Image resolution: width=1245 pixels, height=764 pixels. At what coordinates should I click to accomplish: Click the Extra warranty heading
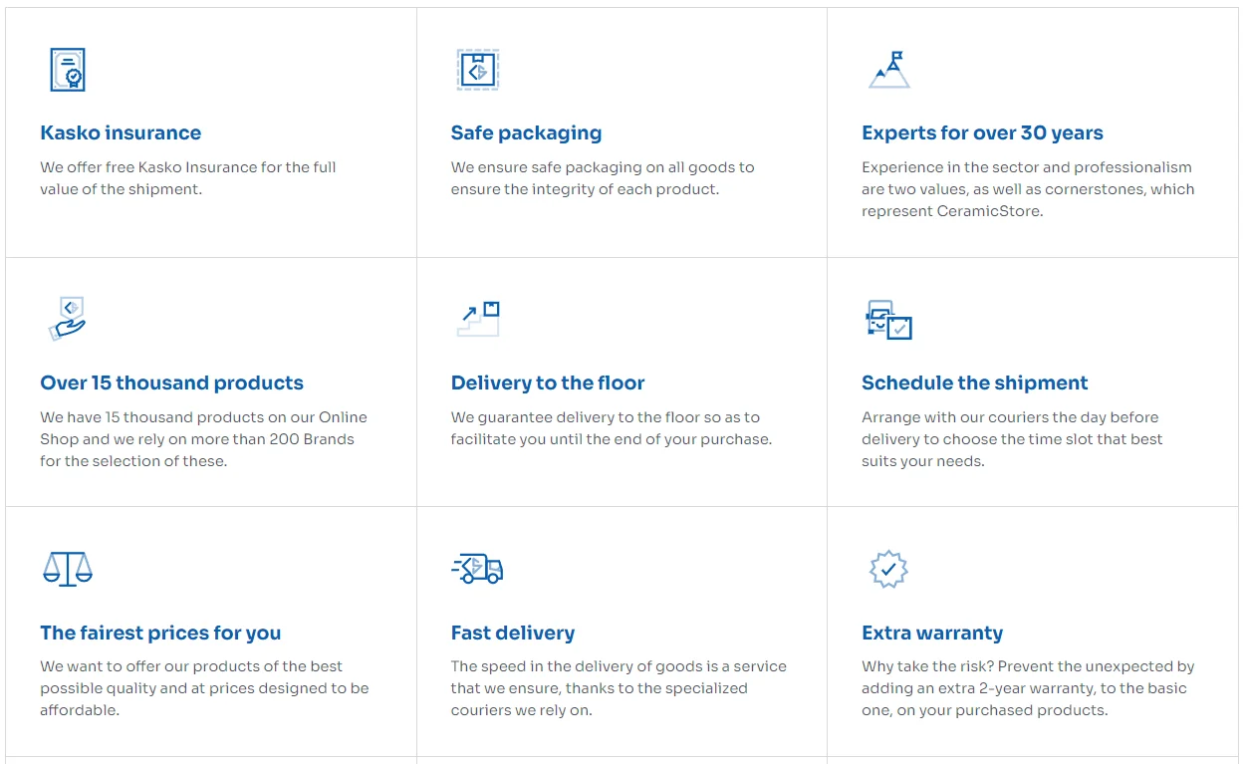point(931,634)
